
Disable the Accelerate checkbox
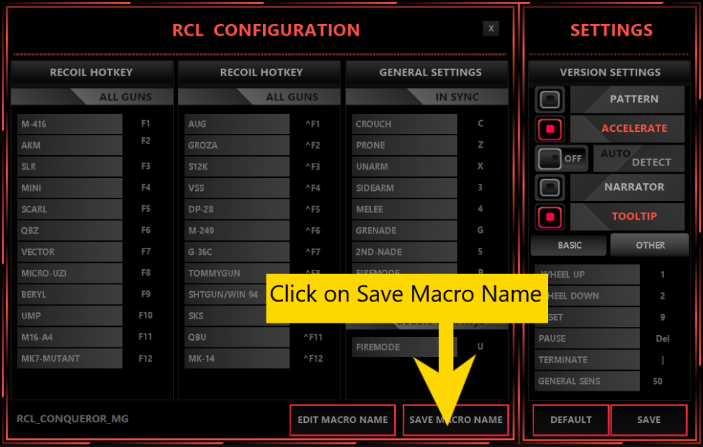point(550,128)
